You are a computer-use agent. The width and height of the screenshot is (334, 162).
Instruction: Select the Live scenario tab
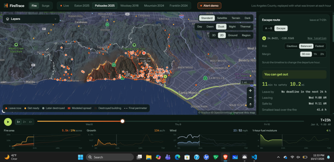(x=65, y=6)
